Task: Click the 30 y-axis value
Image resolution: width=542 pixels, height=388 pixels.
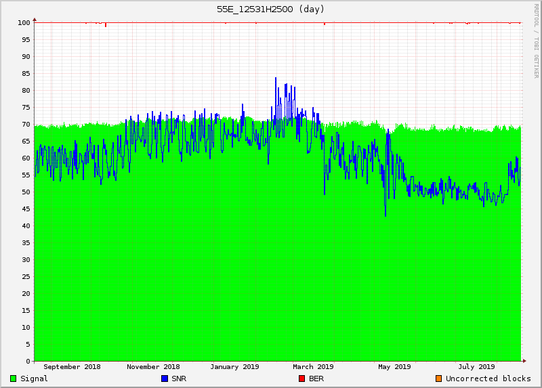Action: point(26,260)
